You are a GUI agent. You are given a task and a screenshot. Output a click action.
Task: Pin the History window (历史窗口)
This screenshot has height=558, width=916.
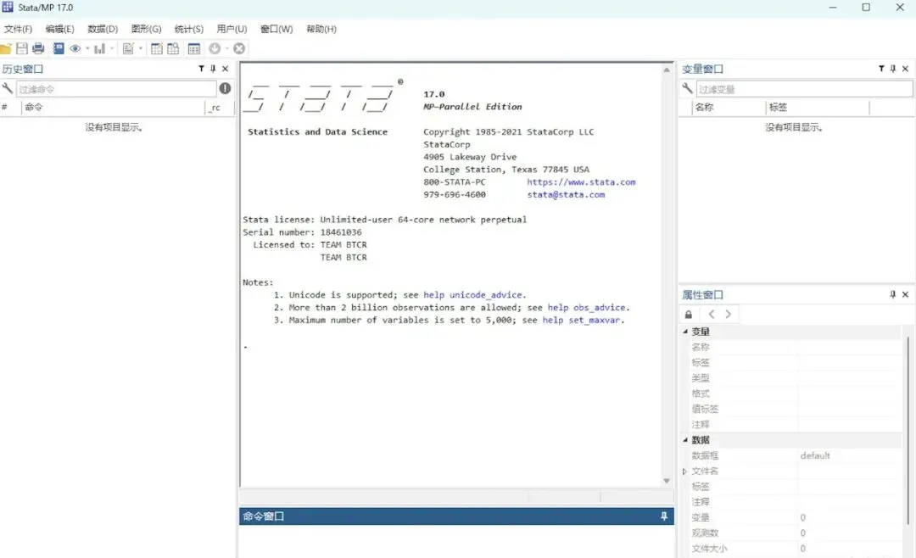coord(213,69)
